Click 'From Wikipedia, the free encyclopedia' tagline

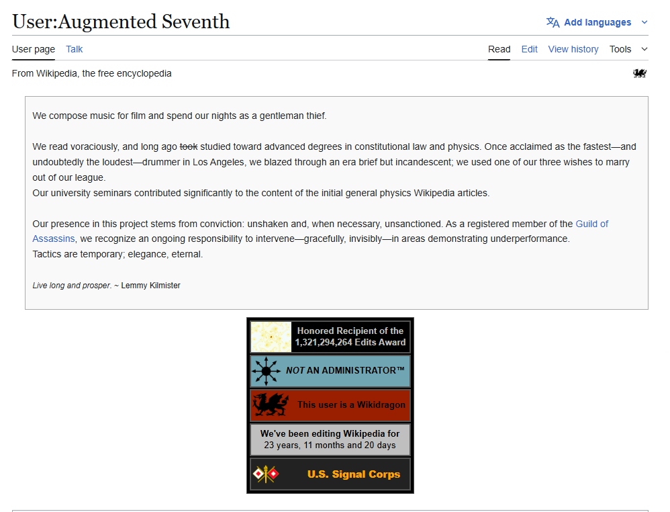[91, 73]
